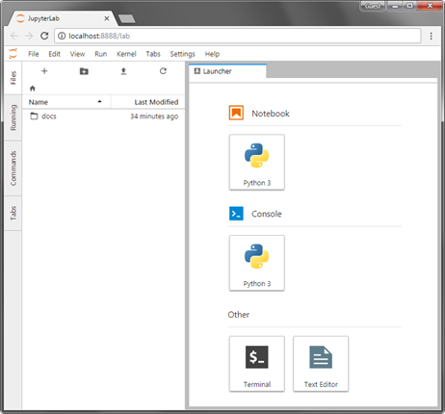This screenshot has height=414, width=445.
Task: Click the docs folder icon
Action: click(x=34, y=116)
